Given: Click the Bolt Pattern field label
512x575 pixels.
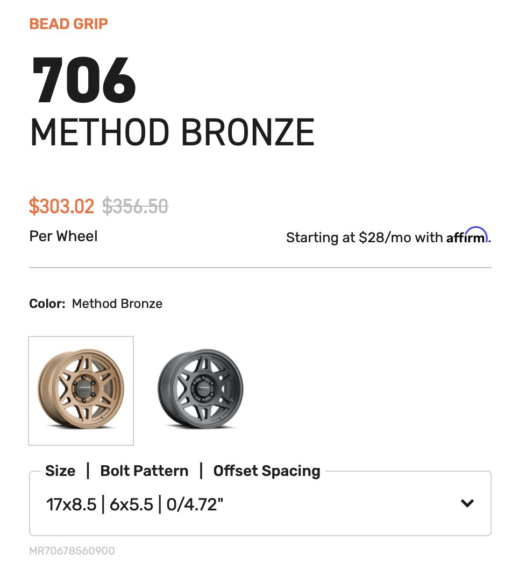Looking at the screenshot, I should pyautogui.click(x=144, y=471).
